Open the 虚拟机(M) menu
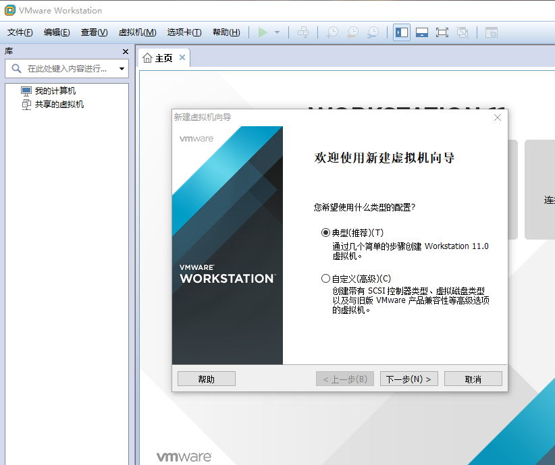The height and width of the screenshot is (465, 555). 137,32
